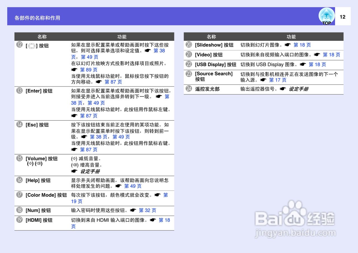
Task: Select the [USB Display] 按钮 name cell
Action: [216, 64]
